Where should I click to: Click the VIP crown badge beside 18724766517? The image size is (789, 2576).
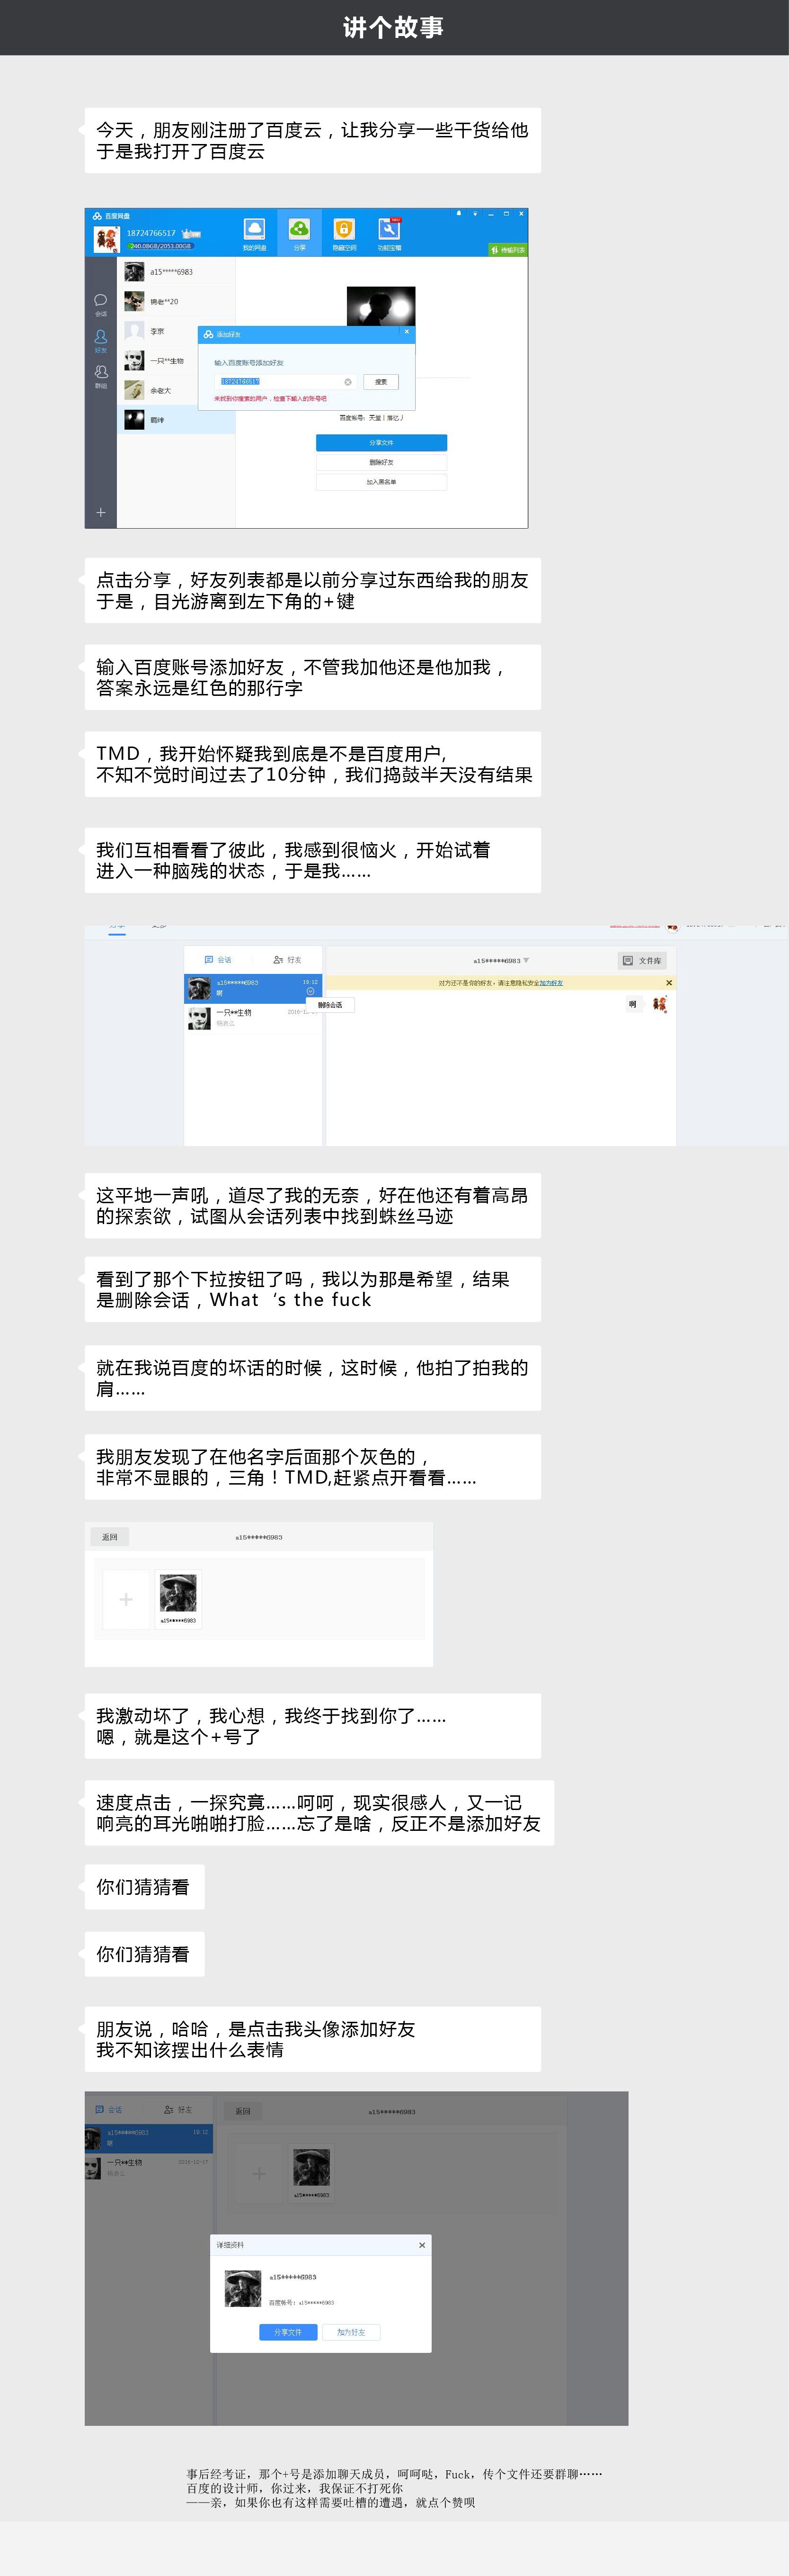[x=191, y=234]
